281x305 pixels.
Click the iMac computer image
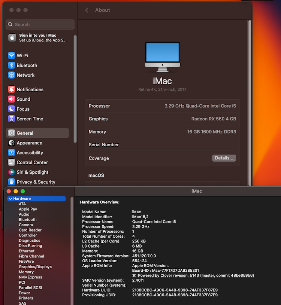[162, 57]
